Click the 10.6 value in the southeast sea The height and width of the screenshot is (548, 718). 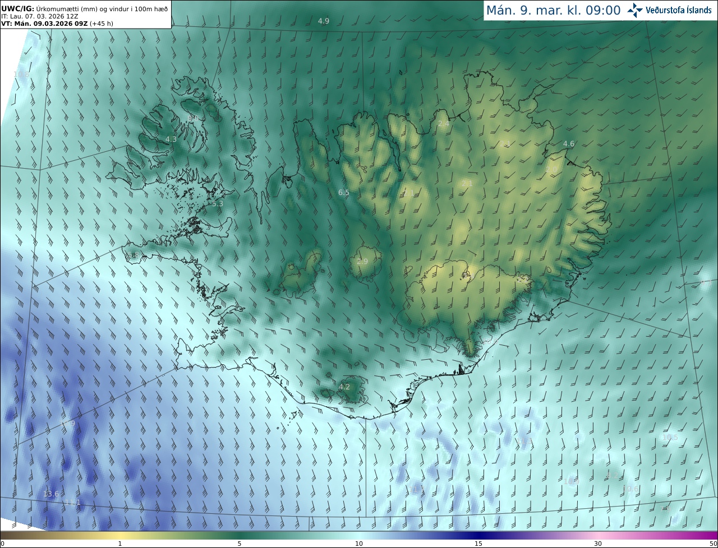pos(631,489)
